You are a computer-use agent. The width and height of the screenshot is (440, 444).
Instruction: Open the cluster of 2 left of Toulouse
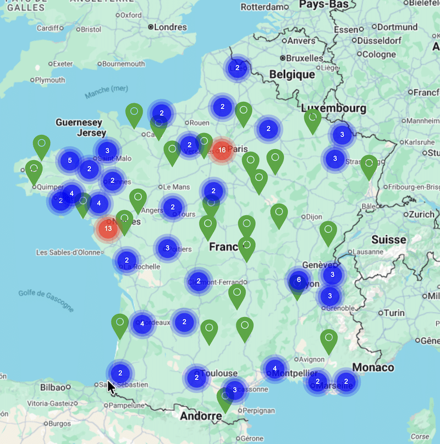[x=196, y=377]
